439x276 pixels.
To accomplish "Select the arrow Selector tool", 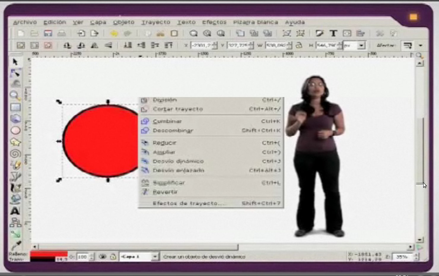I will point(15,62).
